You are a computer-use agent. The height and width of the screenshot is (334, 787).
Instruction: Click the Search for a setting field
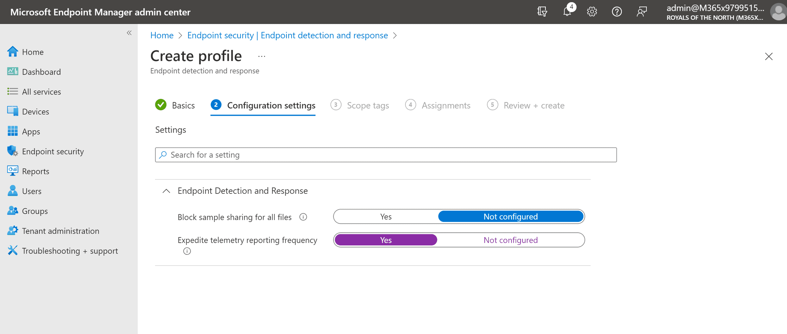(x=386, y=155)
